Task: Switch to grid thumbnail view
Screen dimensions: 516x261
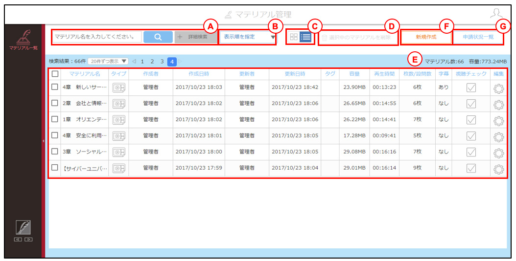Action: 294,37
